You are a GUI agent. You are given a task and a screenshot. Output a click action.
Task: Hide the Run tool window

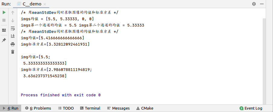pos(262,4)
